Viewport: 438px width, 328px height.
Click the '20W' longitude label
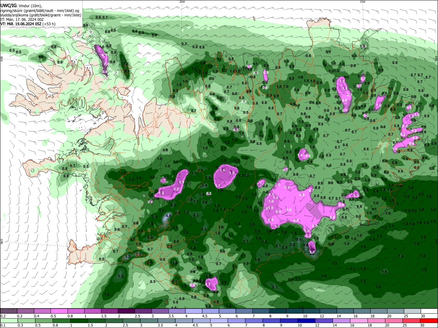tap(182, 2)
